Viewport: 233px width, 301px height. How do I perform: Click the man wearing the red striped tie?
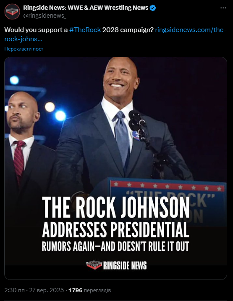[x=24, y=146]
